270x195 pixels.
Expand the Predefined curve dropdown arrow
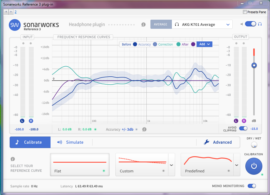click(237, 165)
